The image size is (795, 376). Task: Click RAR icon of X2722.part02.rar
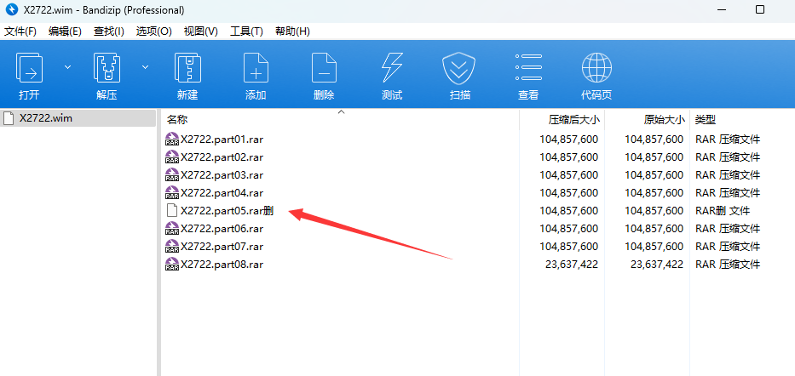click(172, 157)
